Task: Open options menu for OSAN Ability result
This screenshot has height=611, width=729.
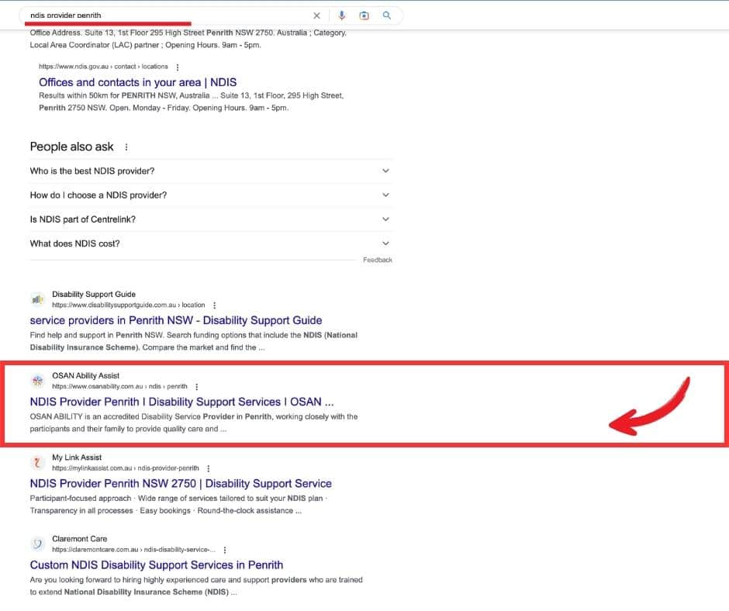Action: pos(197,387)
